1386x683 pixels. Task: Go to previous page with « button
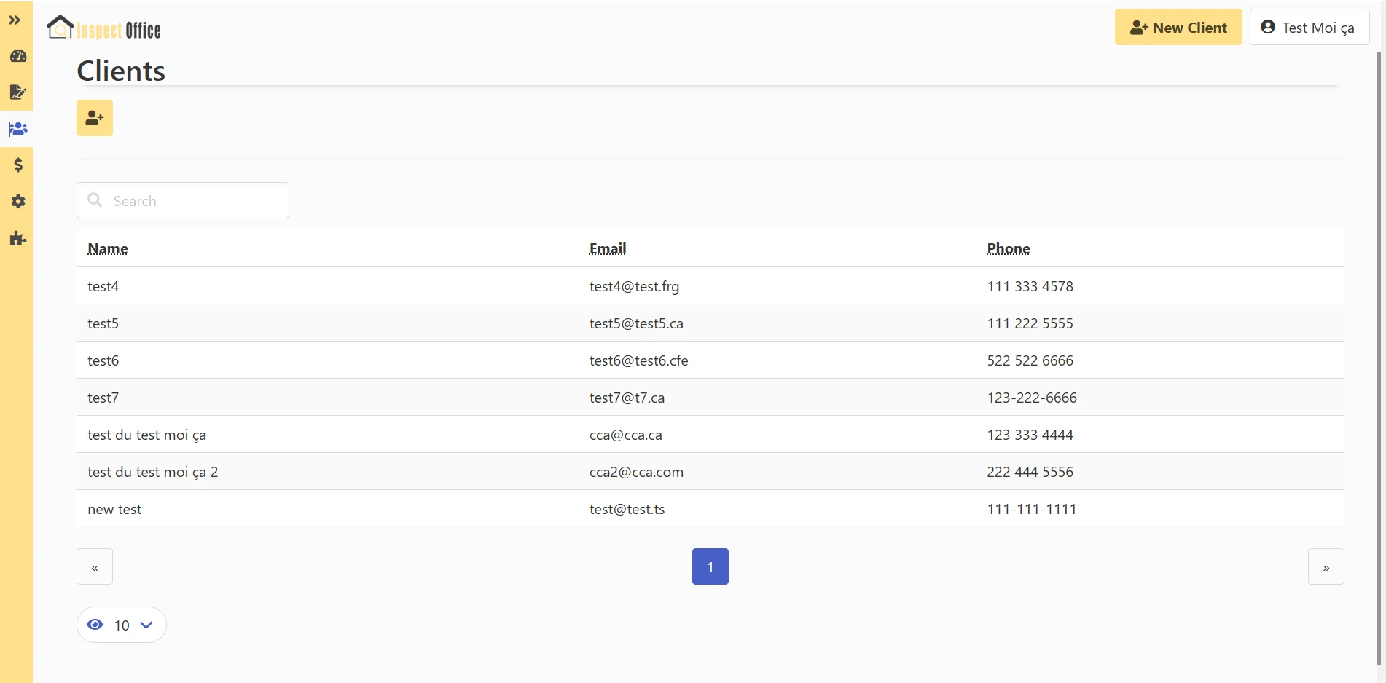pos(95,567)
